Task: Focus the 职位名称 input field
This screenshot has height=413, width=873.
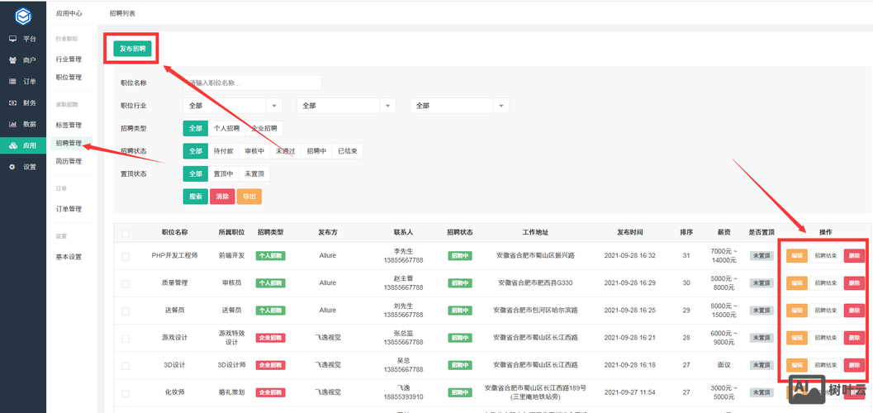Action: [252, 83]
